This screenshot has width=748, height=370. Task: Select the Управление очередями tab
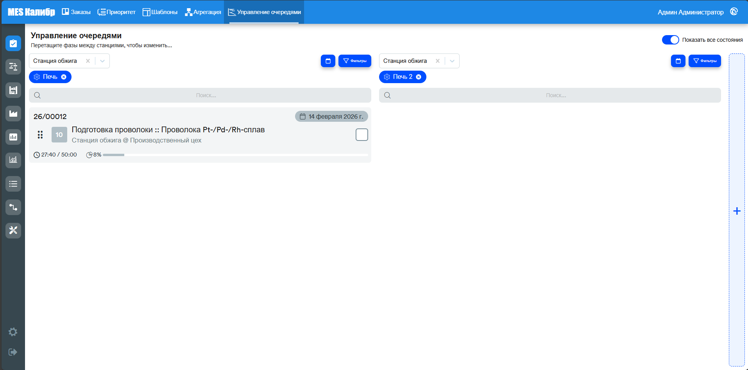tap(264, 12)
